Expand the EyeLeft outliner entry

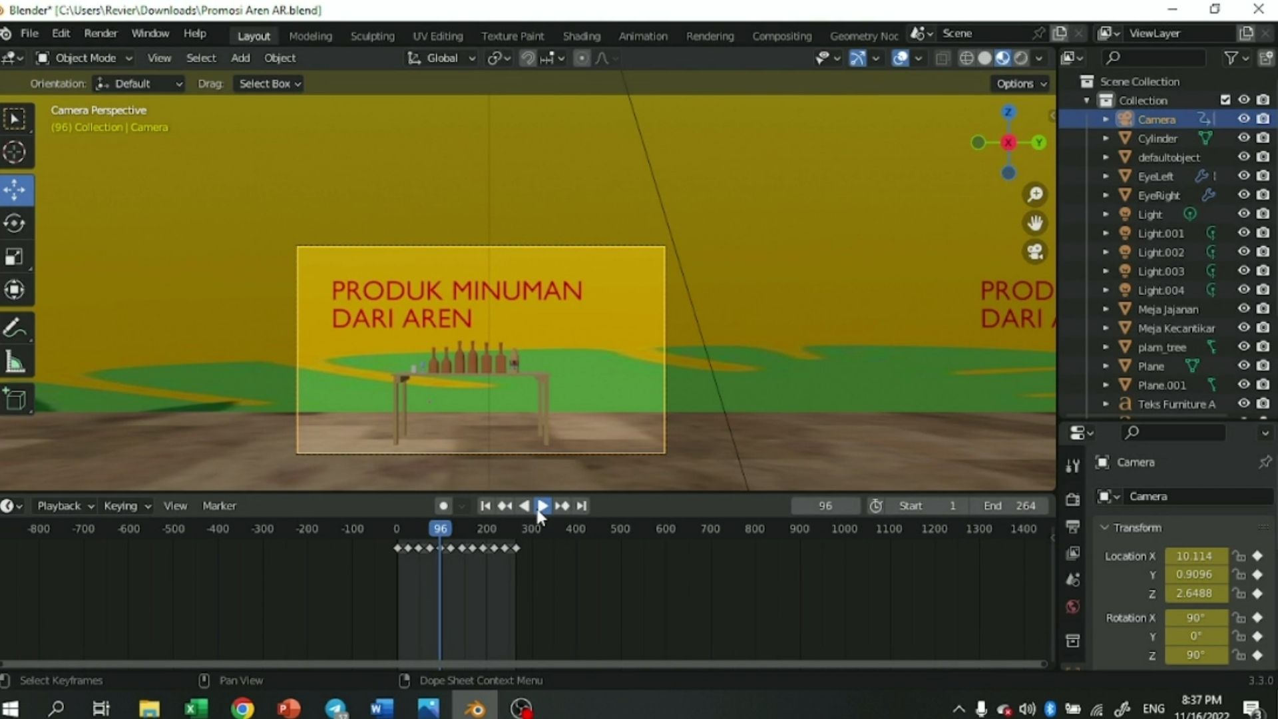click(1106, 176)
